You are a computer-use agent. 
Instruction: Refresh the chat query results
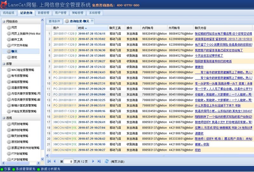(x=107, y=161)
